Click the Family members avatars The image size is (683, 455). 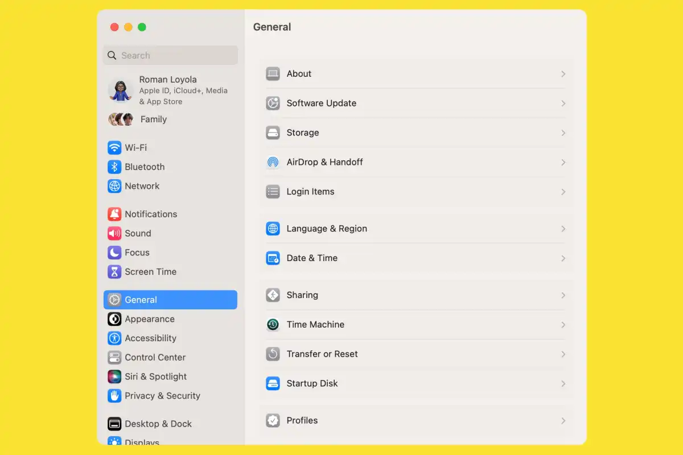121,119
